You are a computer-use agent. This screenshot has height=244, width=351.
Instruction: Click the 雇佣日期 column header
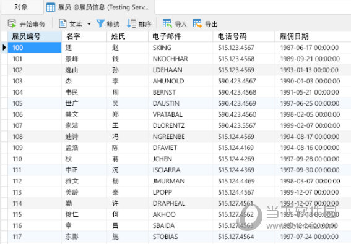(x=313, y=36)
